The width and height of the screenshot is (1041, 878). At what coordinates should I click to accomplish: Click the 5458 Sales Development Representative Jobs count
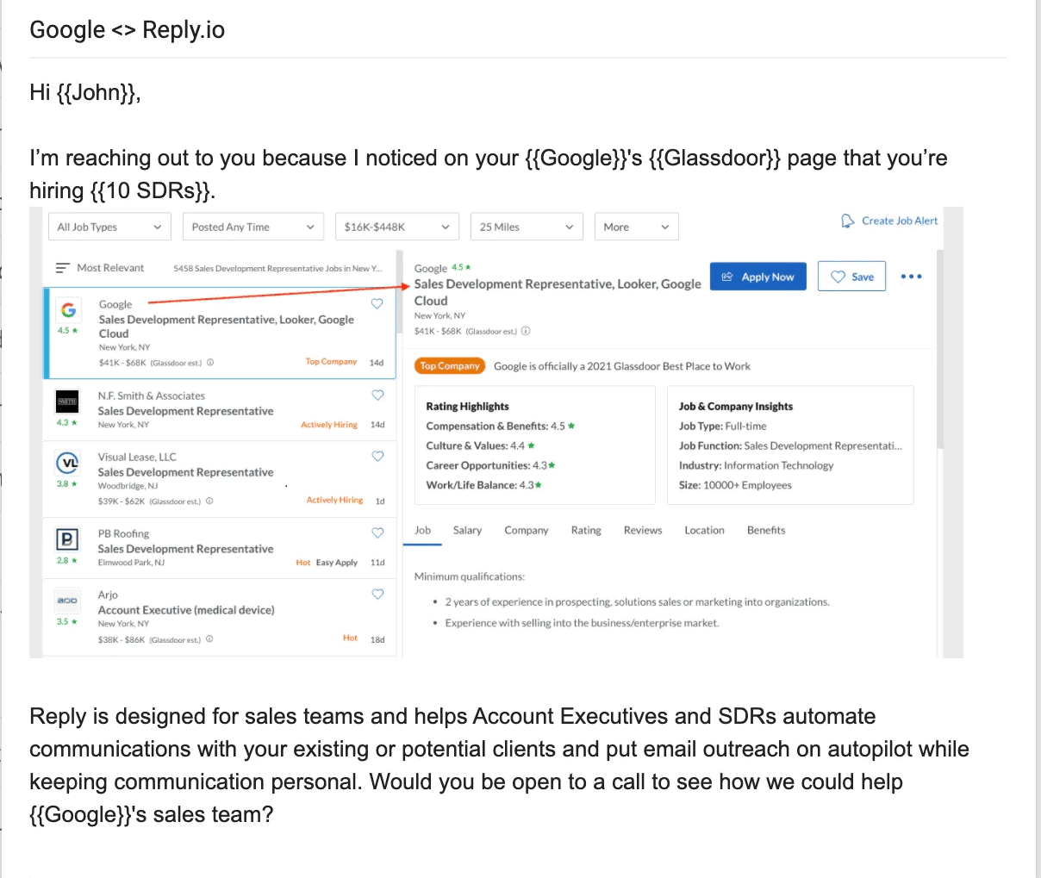(277, 269)
